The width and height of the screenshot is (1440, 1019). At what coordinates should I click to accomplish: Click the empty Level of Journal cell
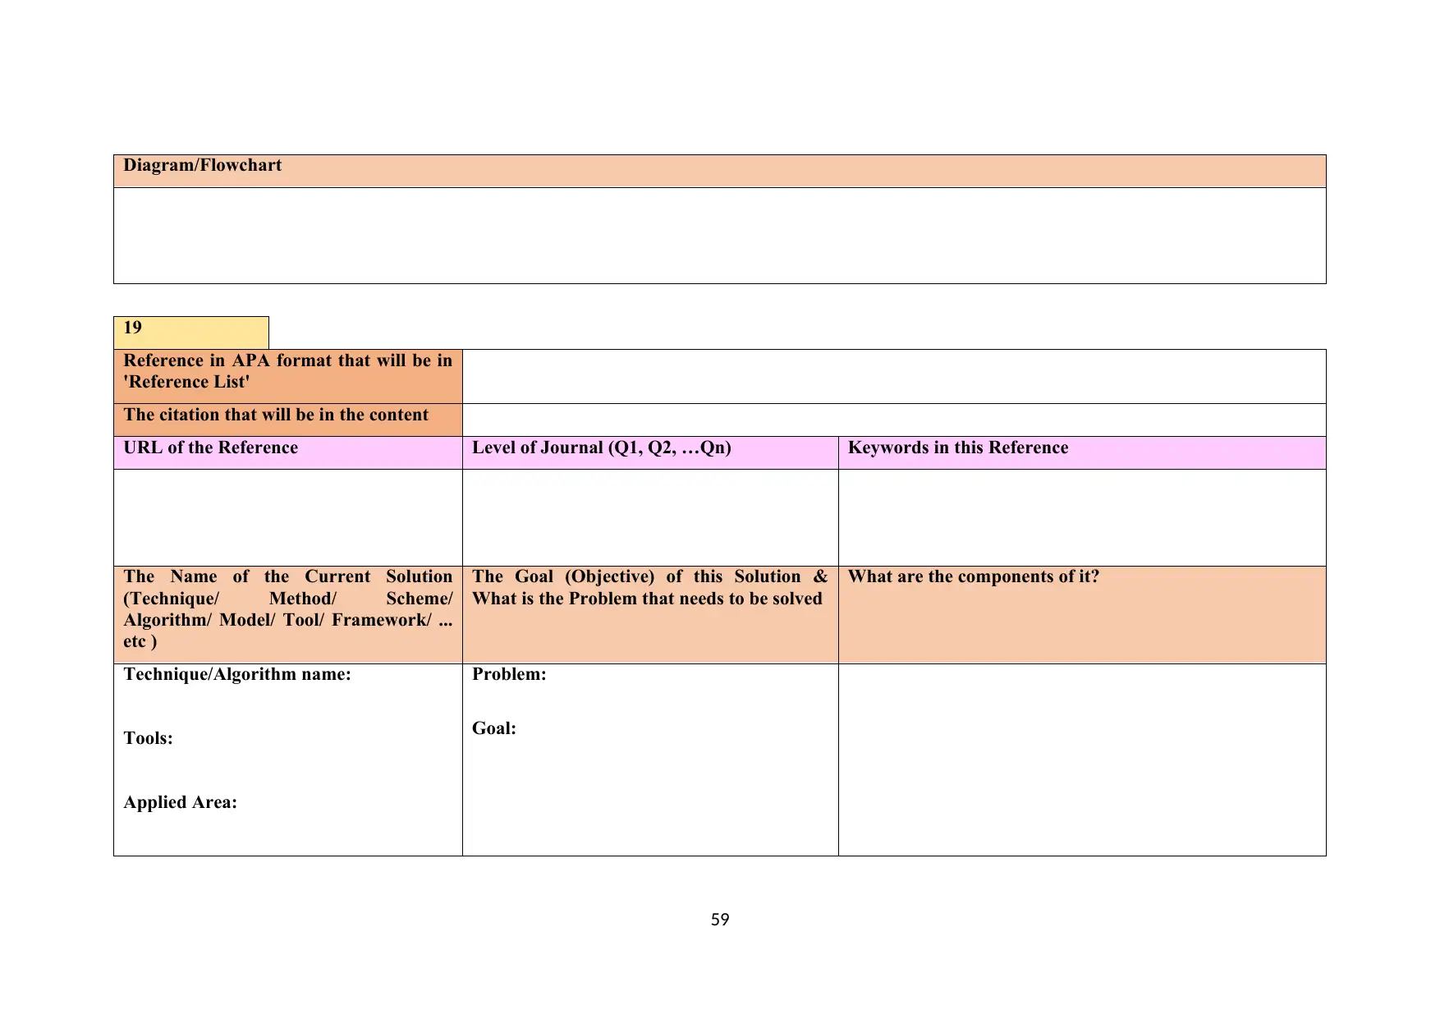(x=650, y=517)
